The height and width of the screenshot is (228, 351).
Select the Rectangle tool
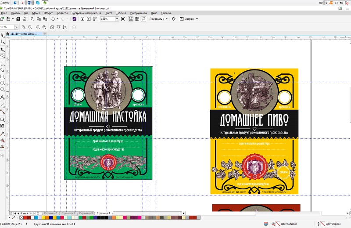(x=3, y=76)
